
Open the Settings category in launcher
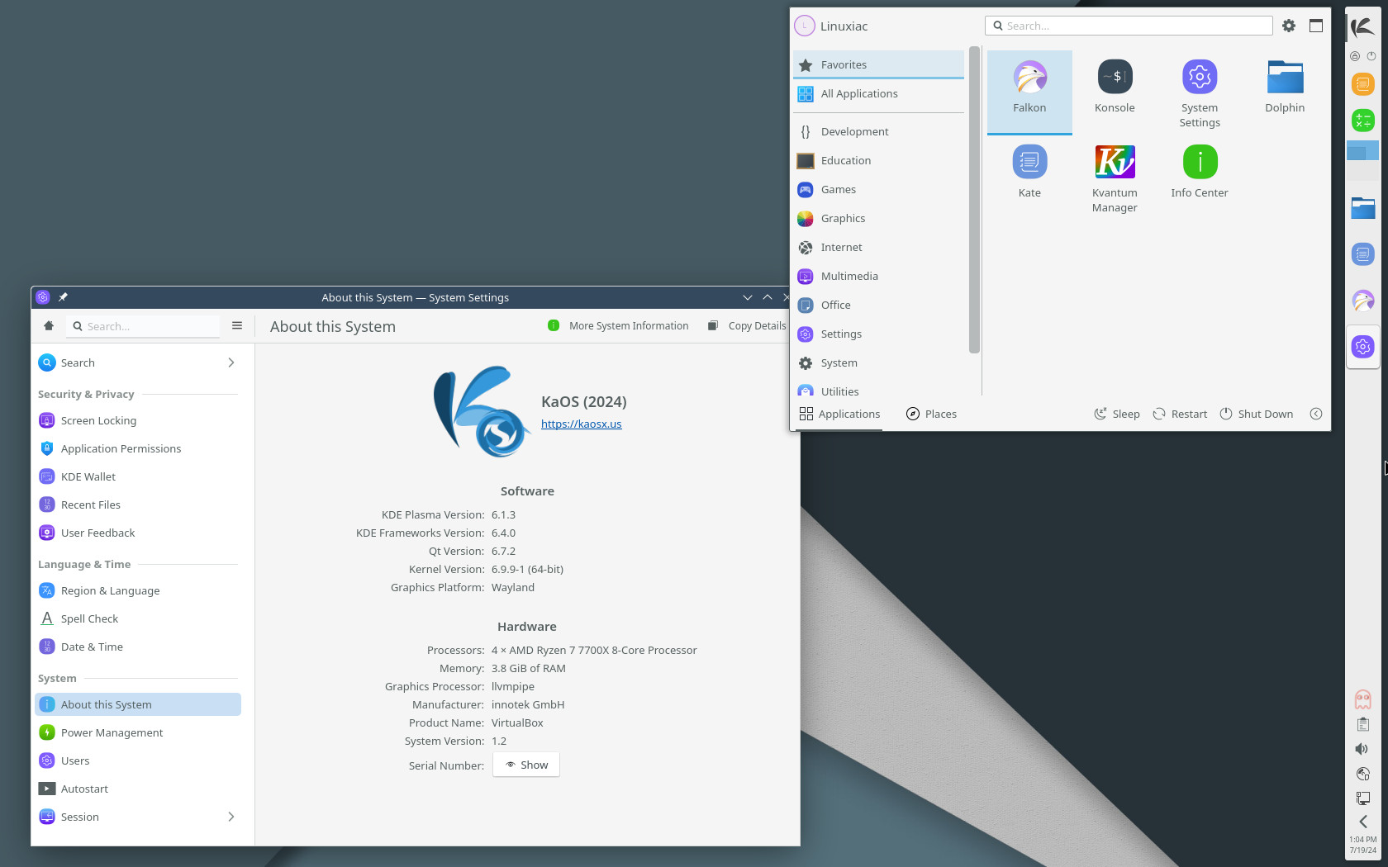click(x=878, y=334)
